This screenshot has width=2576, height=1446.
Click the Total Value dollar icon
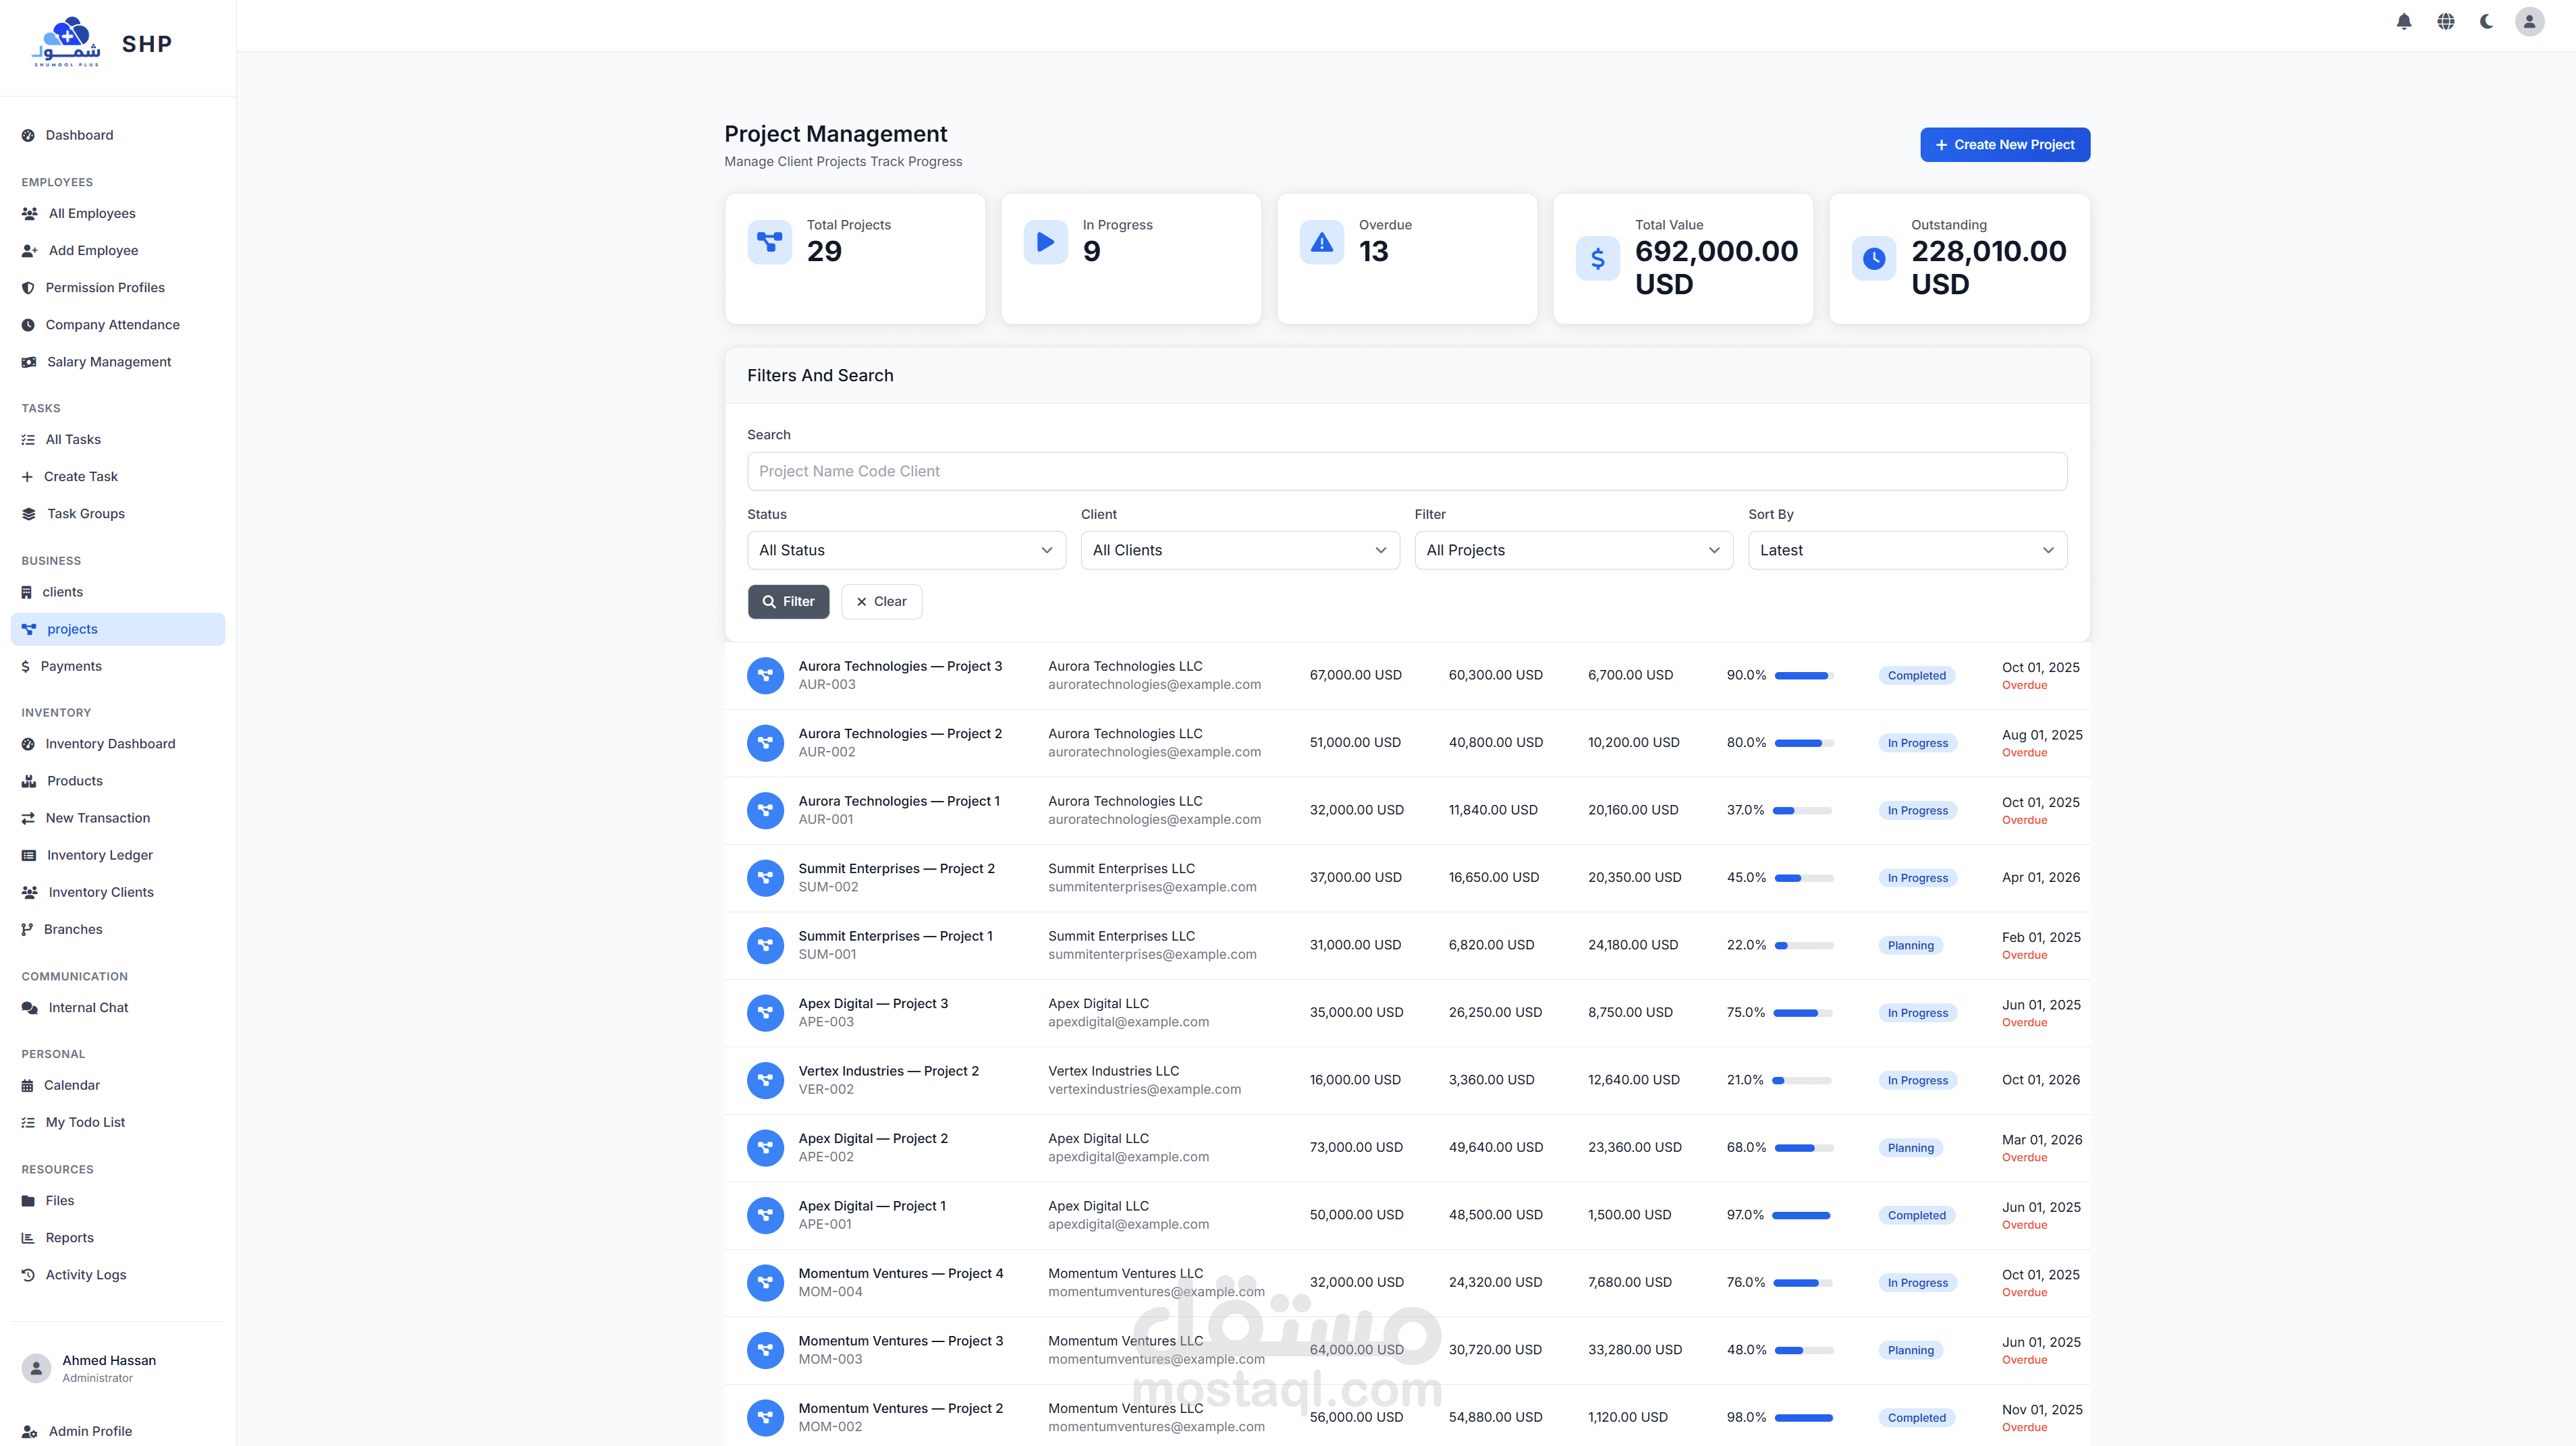click(1597, 259)
